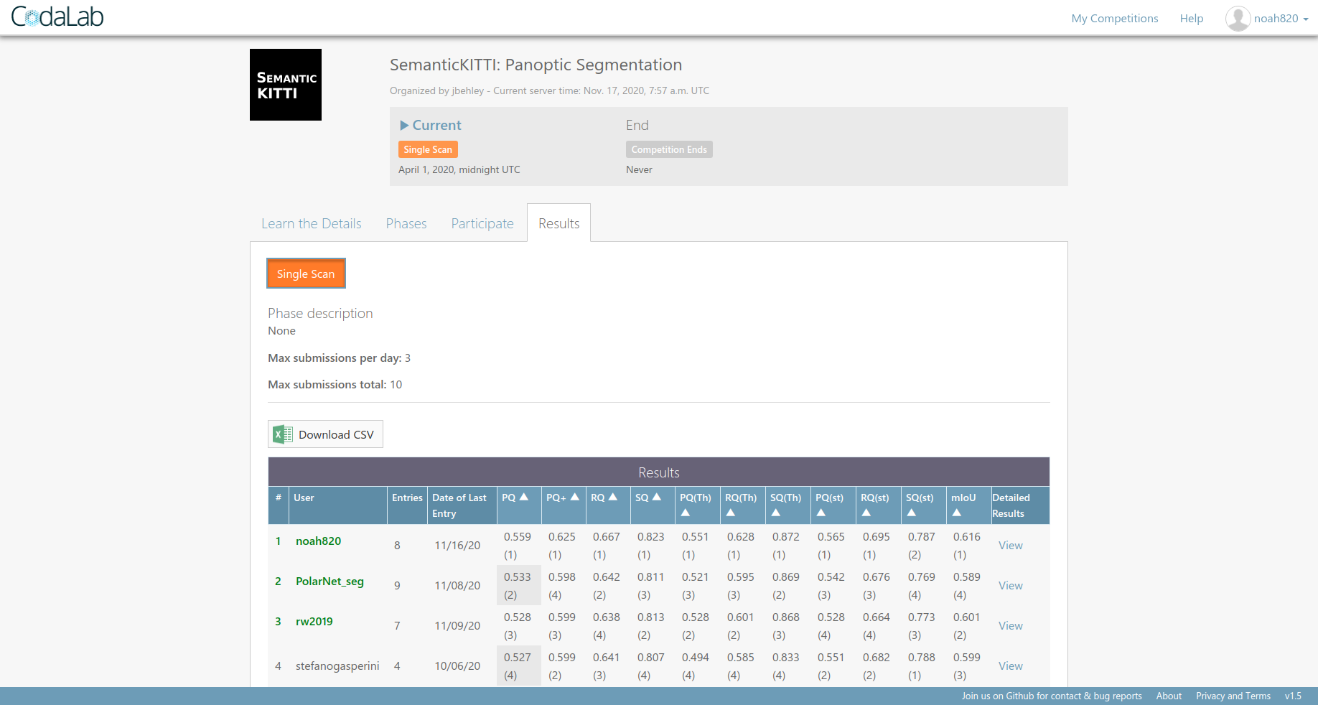Click mIoU value 0.616 for noah820
Viewport: 1318px width, 705px height.
coord(967,536)
